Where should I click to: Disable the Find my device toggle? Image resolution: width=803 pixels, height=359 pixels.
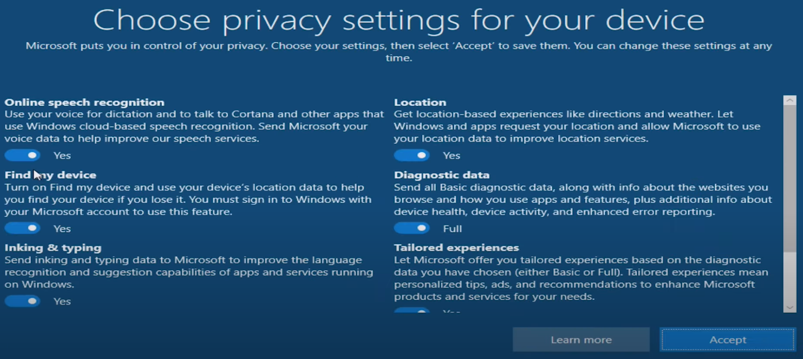click(22, 228)
